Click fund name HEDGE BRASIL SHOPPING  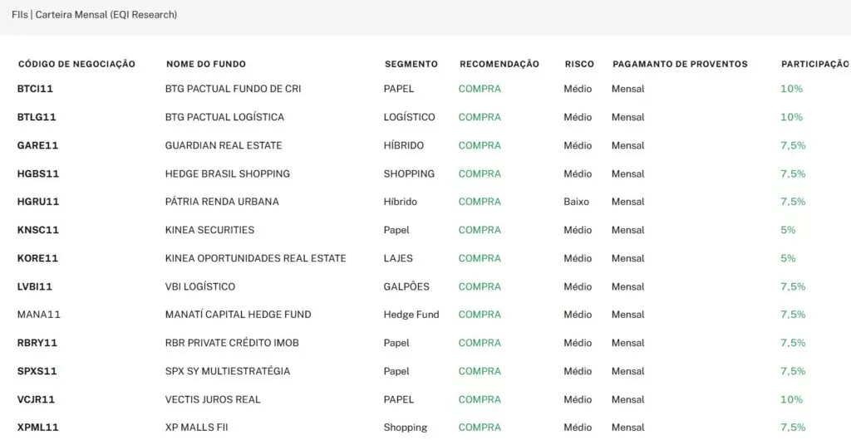coord(228,174)
